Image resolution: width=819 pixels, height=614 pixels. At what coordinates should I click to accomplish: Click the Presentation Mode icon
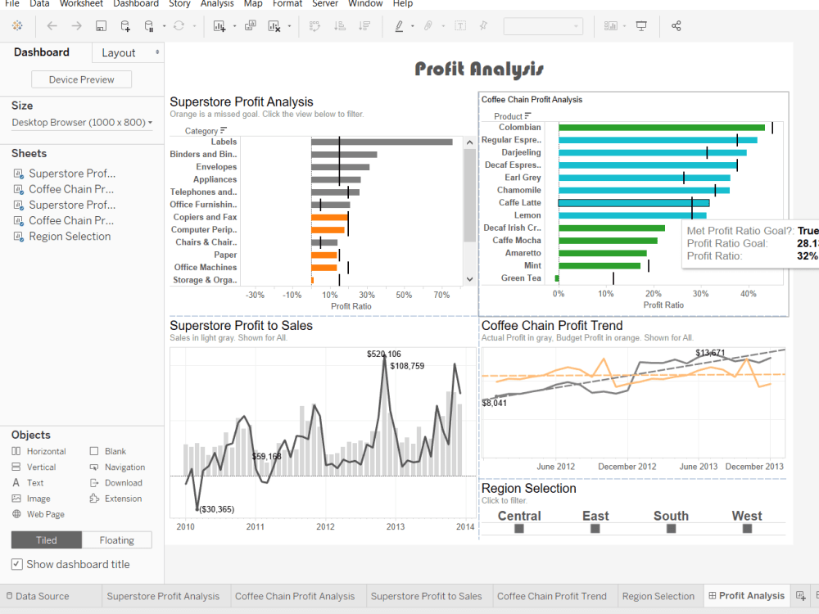coord(641,25)
